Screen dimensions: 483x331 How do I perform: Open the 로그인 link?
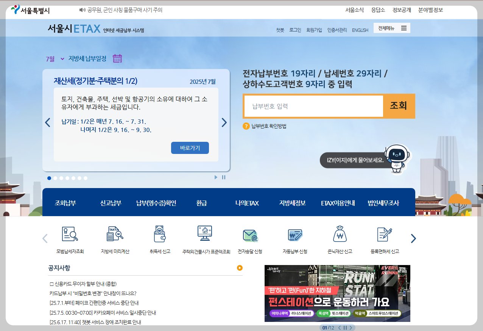295,30
